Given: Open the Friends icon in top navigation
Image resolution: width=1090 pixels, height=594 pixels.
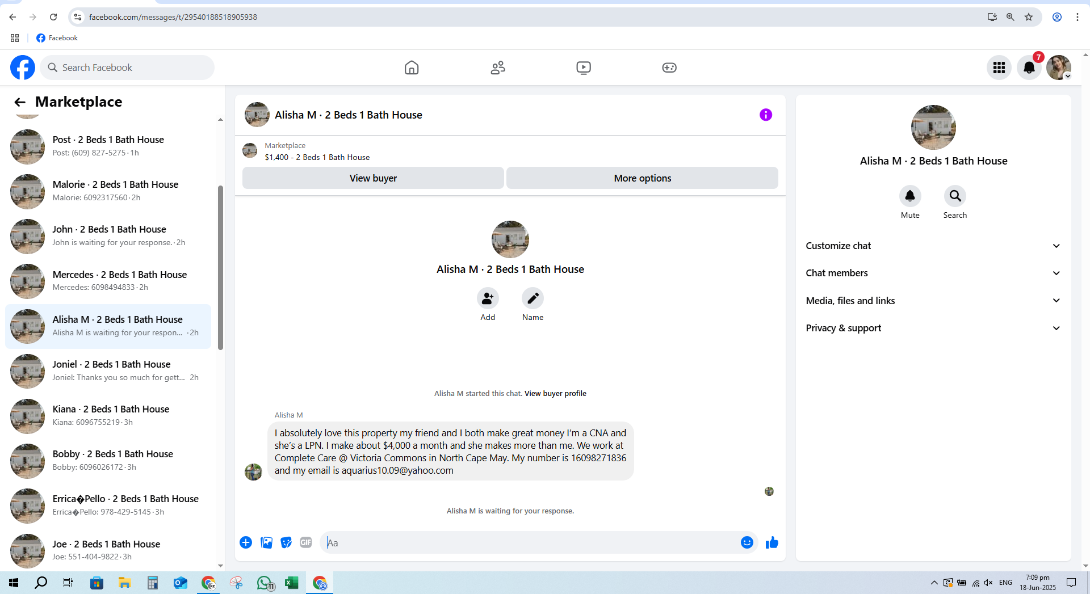Looking at the screenshot, I should tap(498, 68).
